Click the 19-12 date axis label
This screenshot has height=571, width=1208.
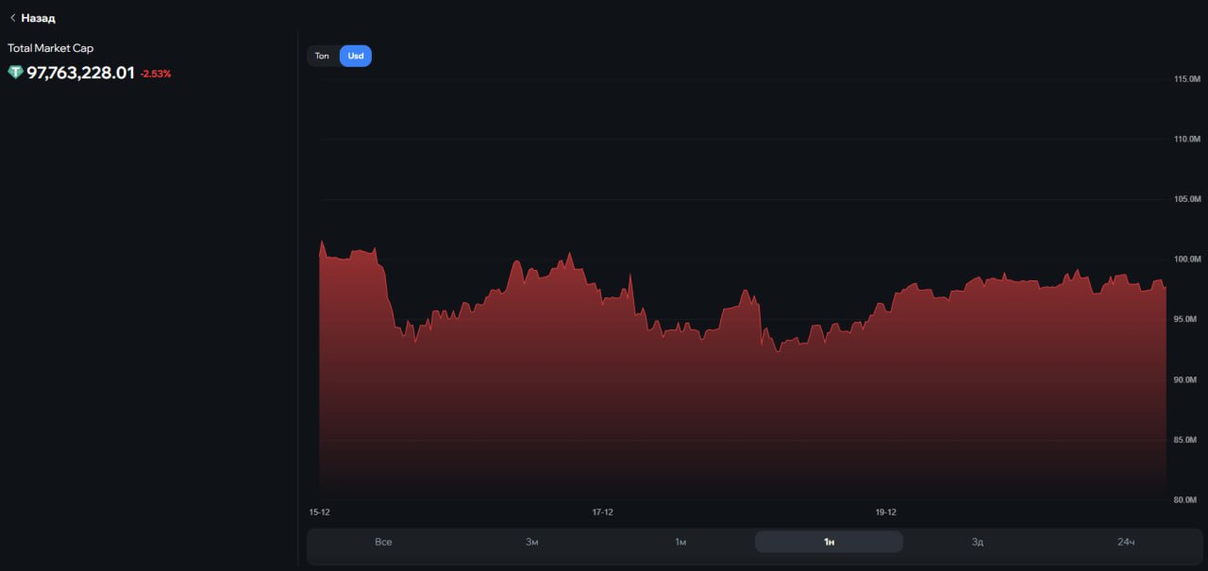(x=885, y=512)
